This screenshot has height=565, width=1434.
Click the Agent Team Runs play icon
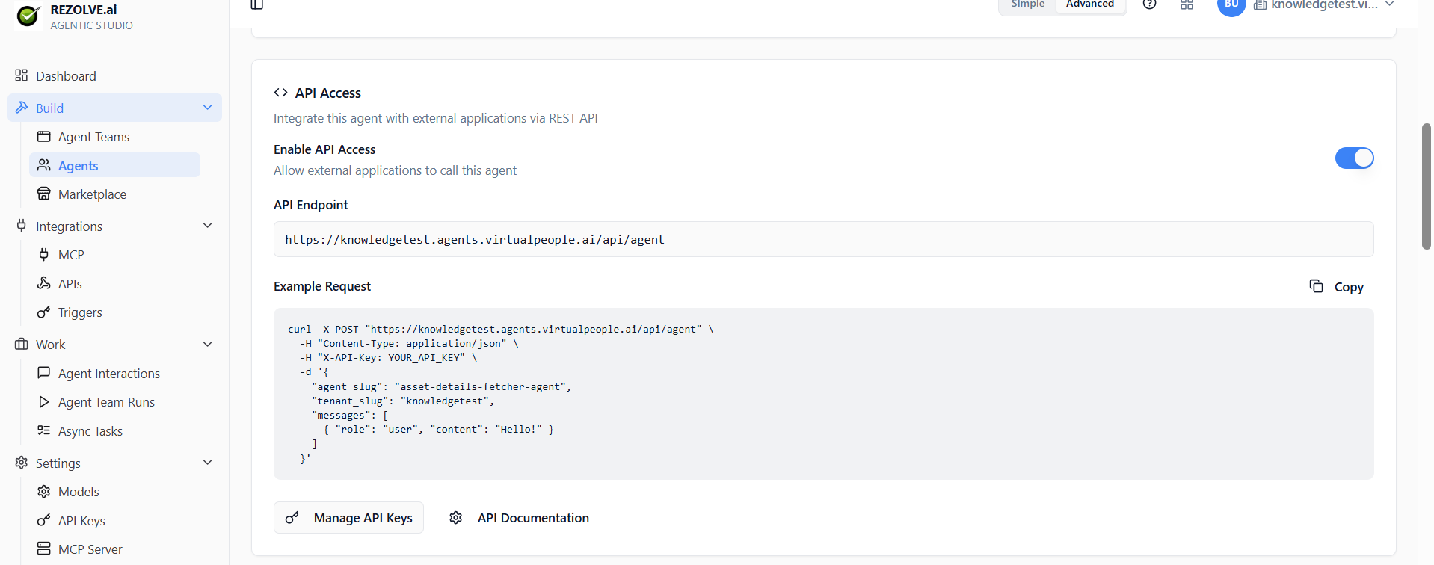click(x=44, y=401)
